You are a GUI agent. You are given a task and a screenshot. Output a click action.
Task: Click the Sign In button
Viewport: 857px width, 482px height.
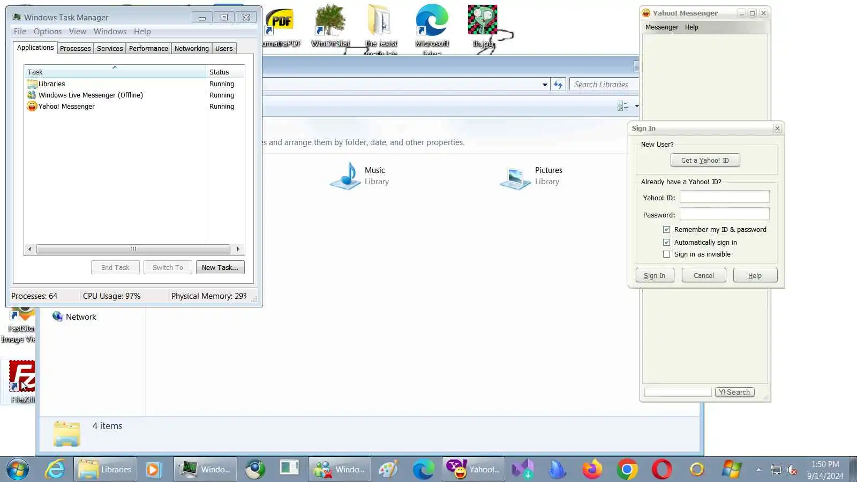click(x=655, y=276)
